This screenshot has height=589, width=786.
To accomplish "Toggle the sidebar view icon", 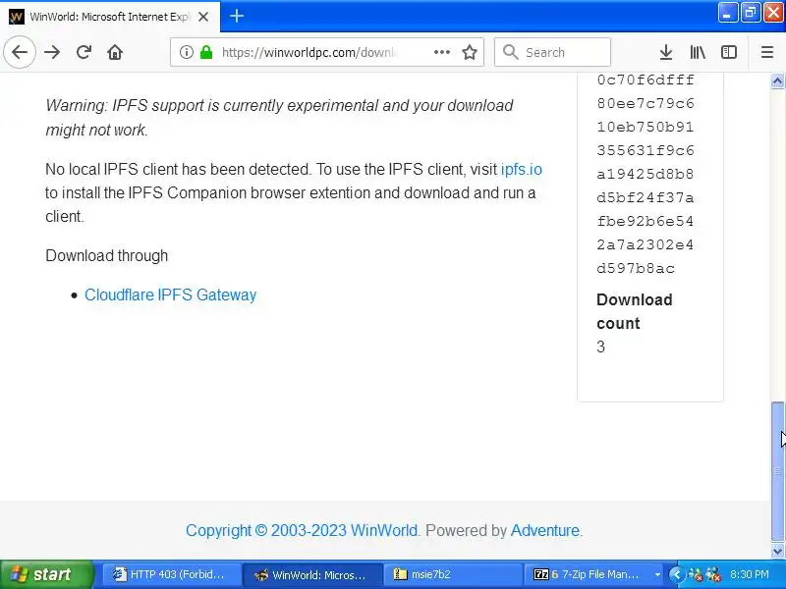I will [x=728, y=52].
